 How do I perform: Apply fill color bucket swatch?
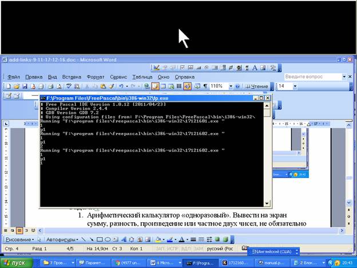tap(158, 239)
